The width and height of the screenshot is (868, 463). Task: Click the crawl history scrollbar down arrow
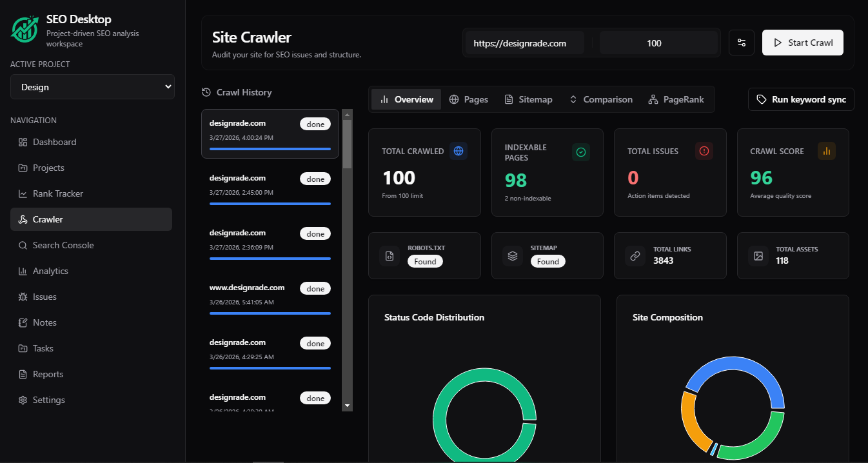tap(348, 406)
